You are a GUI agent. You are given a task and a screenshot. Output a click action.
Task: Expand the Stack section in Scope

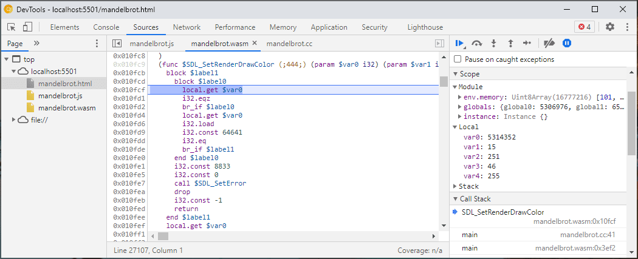click(x=456, y=186)
